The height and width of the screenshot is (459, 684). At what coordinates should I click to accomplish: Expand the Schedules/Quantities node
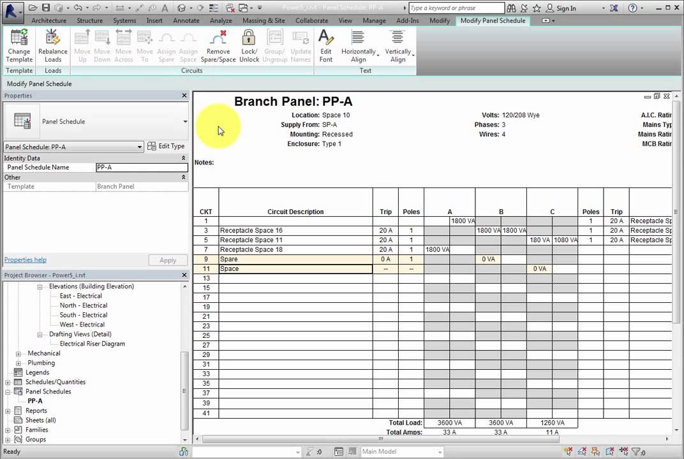tap(8, 382)
